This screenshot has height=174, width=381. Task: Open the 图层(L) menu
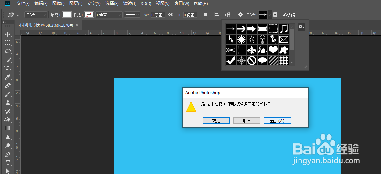(x=76, y=4)
